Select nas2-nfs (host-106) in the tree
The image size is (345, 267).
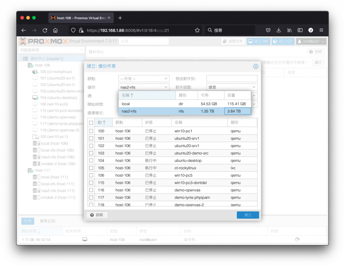pyautogui.click(x=58, y=157)
